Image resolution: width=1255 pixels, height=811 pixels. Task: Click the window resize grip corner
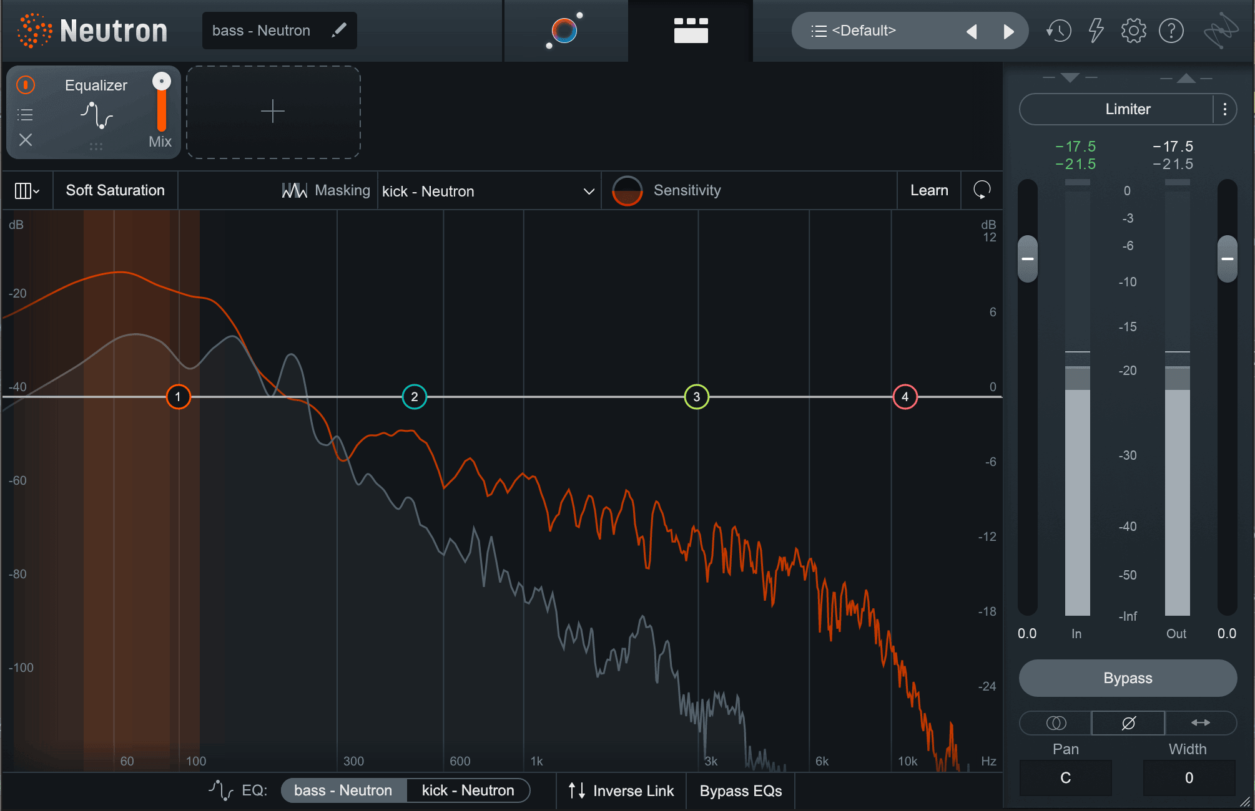(1245, 802)
